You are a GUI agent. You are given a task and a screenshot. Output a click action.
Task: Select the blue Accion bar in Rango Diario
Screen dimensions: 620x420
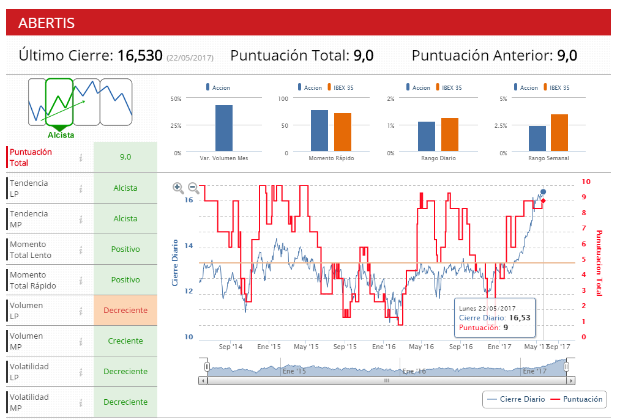click(427, 136)
